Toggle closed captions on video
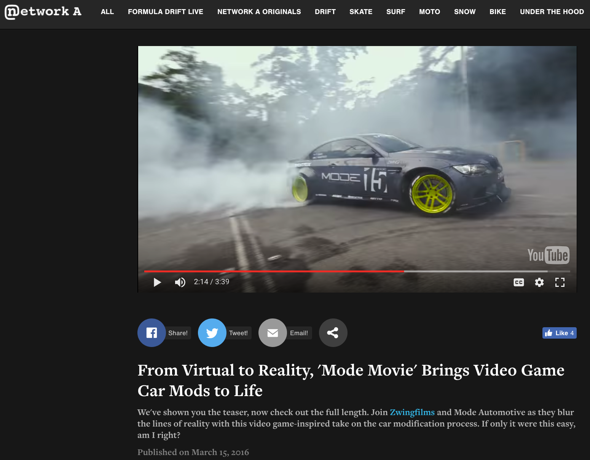 coord(519,282)
